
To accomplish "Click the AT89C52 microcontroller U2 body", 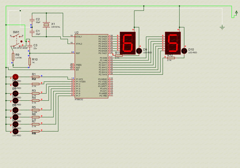I will tap(91, 66).
